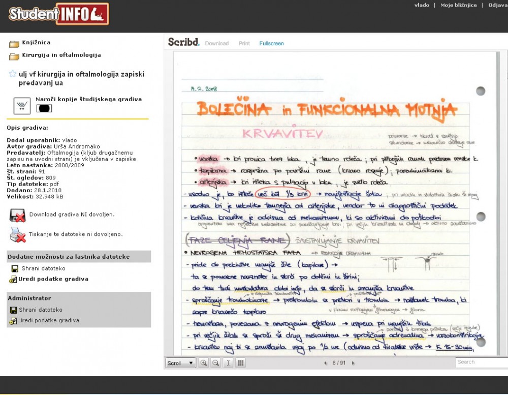The height and width of the screenshot is (395, 508).
Task: Click Uredi podatke gradiva under Administrator
Action: [49, 321]
